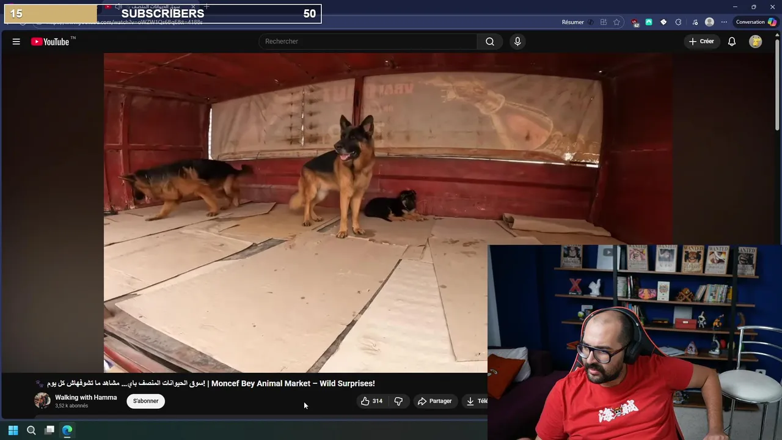The image size is (782, 440).
Task: Click the magnifier search button
Action: (x=490, y=42)
